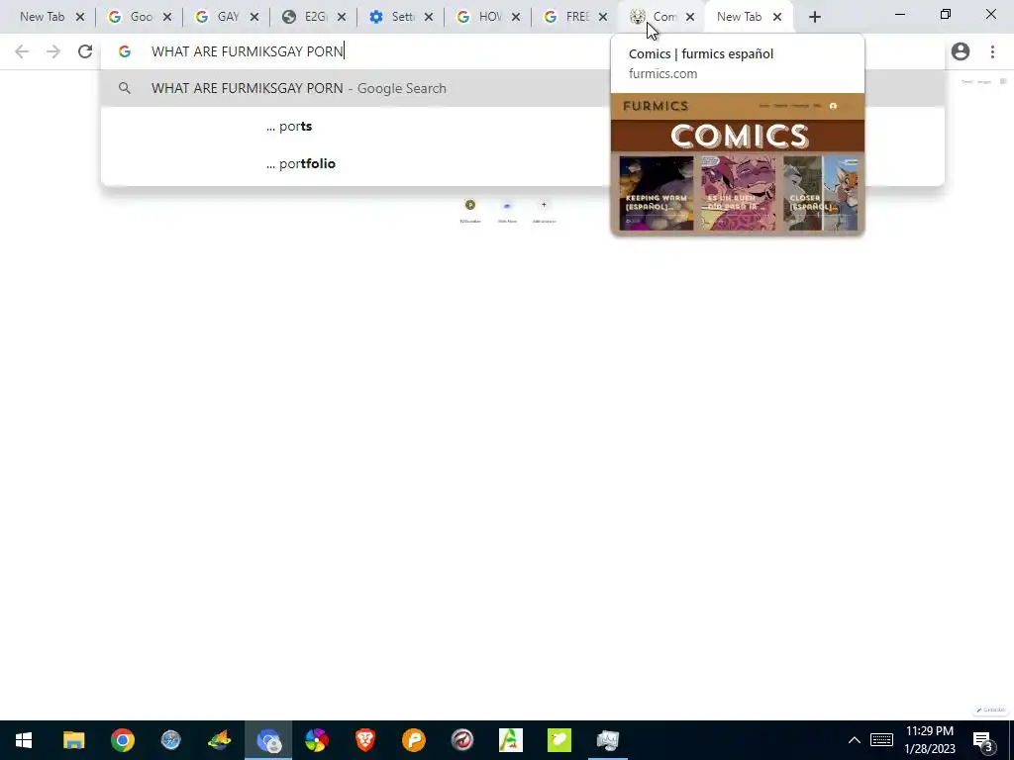Open File Explorer from the taskbar
Screen dimensions: 1014x760
73,740
